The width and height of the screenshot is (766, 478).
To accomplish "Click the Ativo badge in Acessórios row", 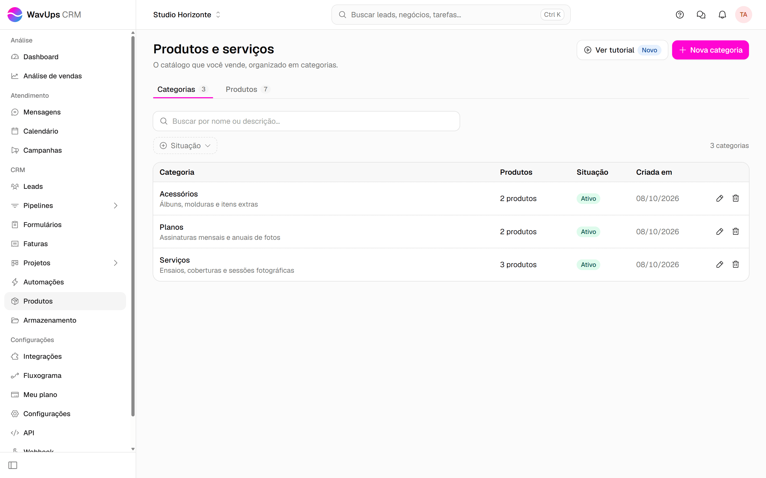I will pos(588,199).
